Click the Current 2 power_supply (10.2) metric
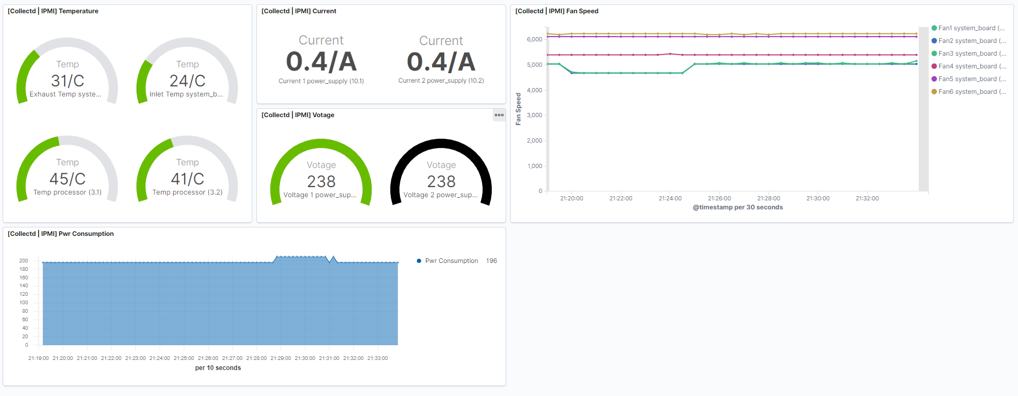The image size is (1018, 396). (x=441, y=61)
